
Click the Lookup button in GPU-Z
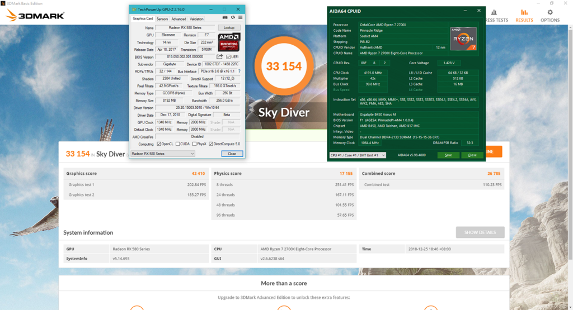[x=229, y=28]
